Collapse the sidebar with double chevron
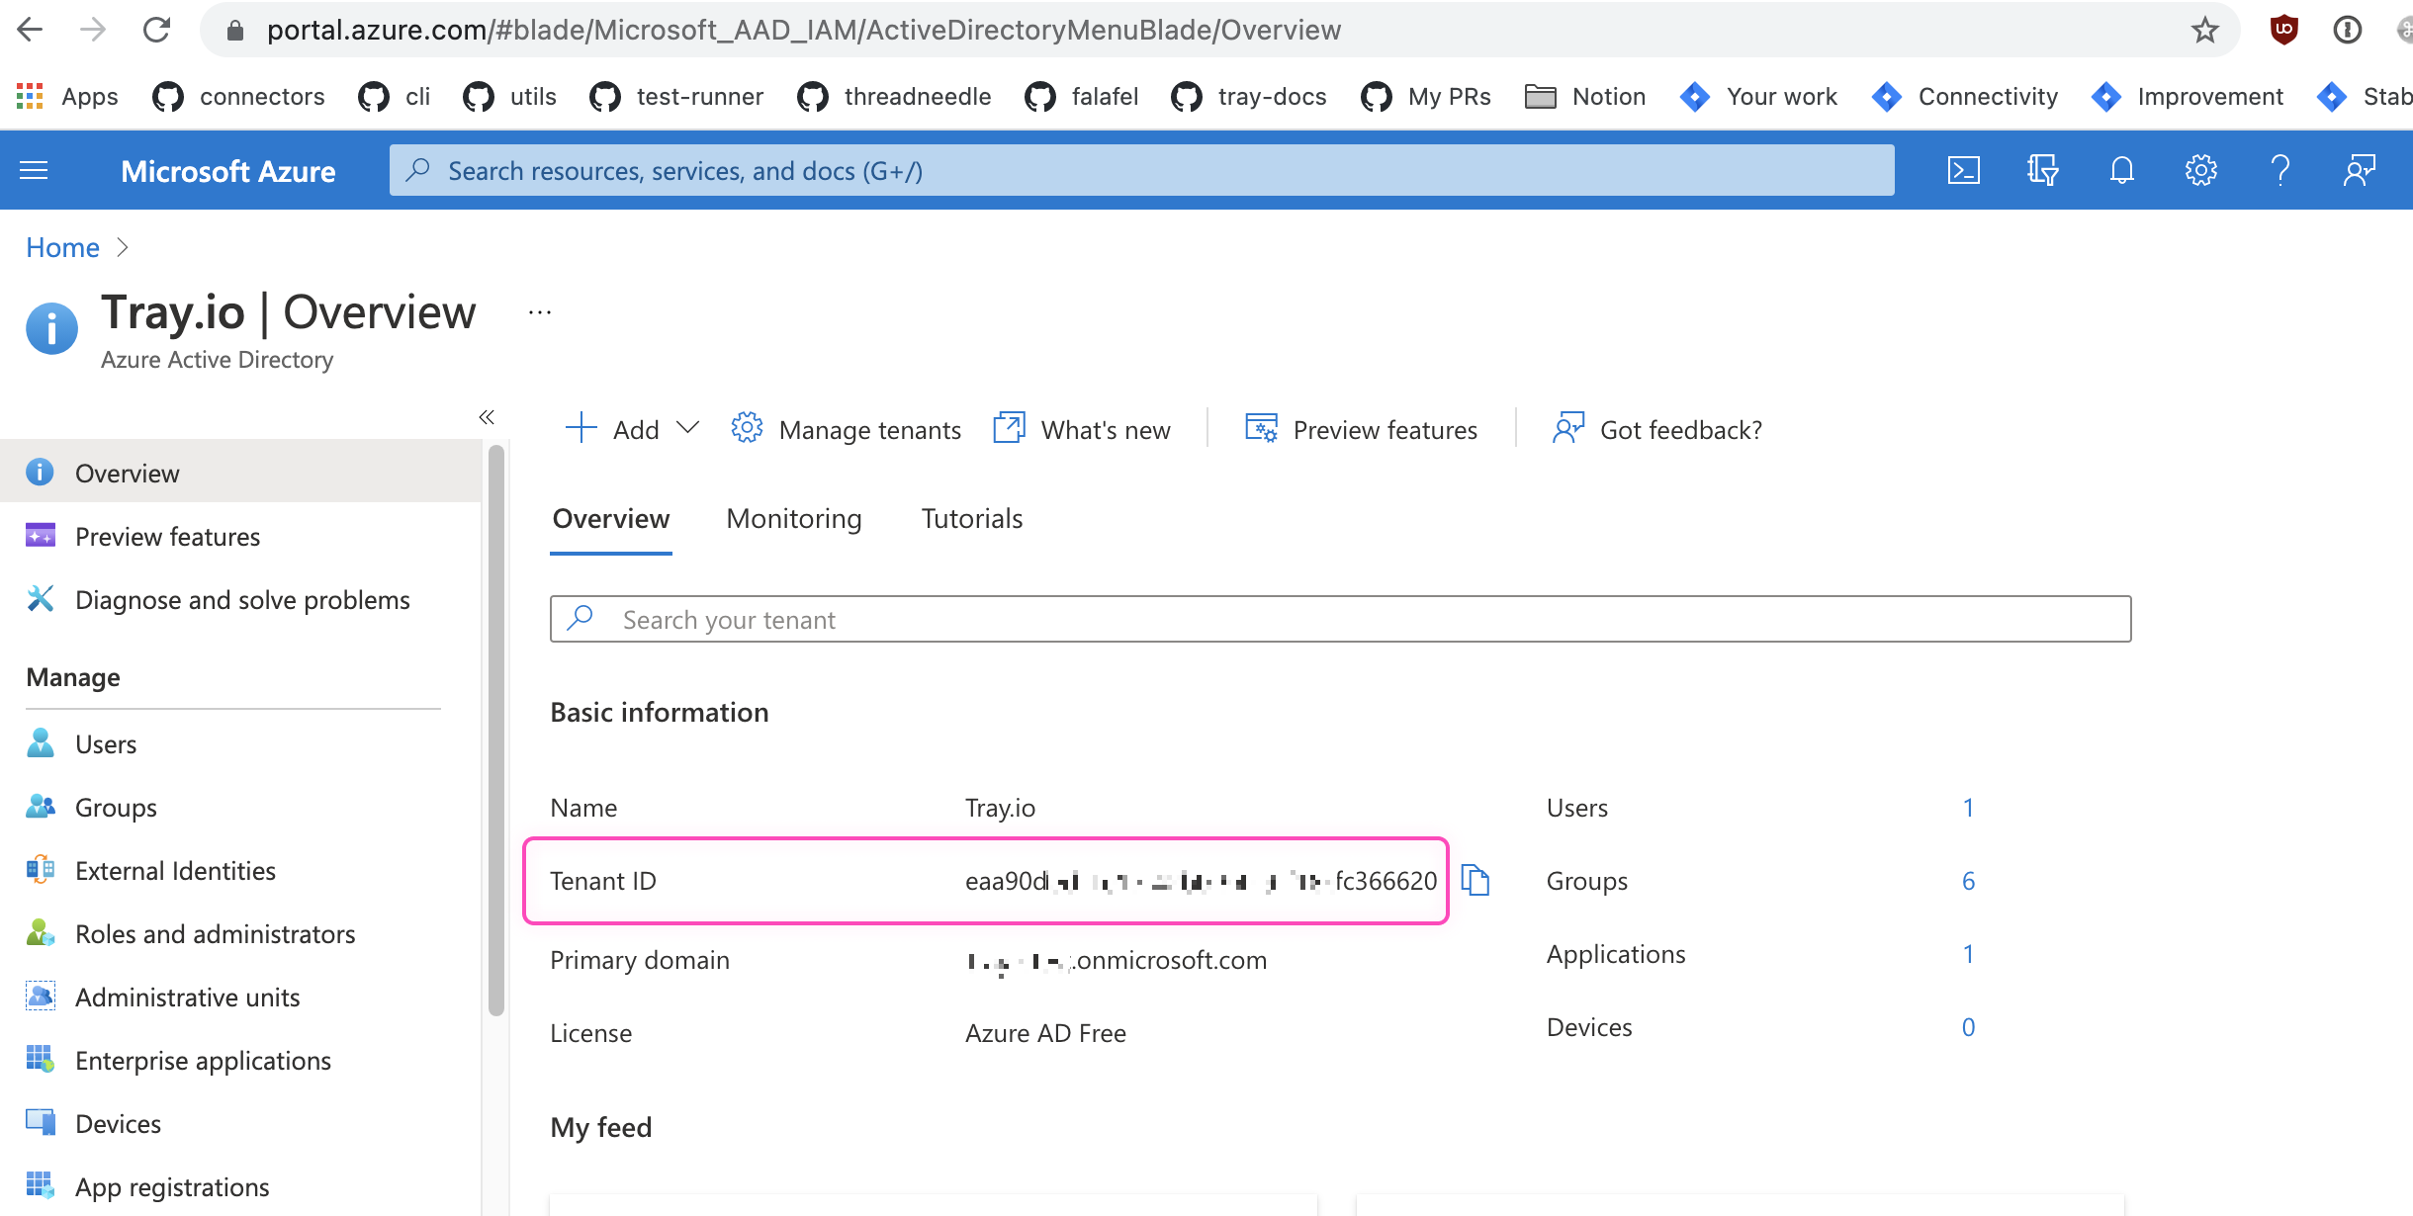This screenshot has height=1216, width=2413. click(x=486, y=416)
